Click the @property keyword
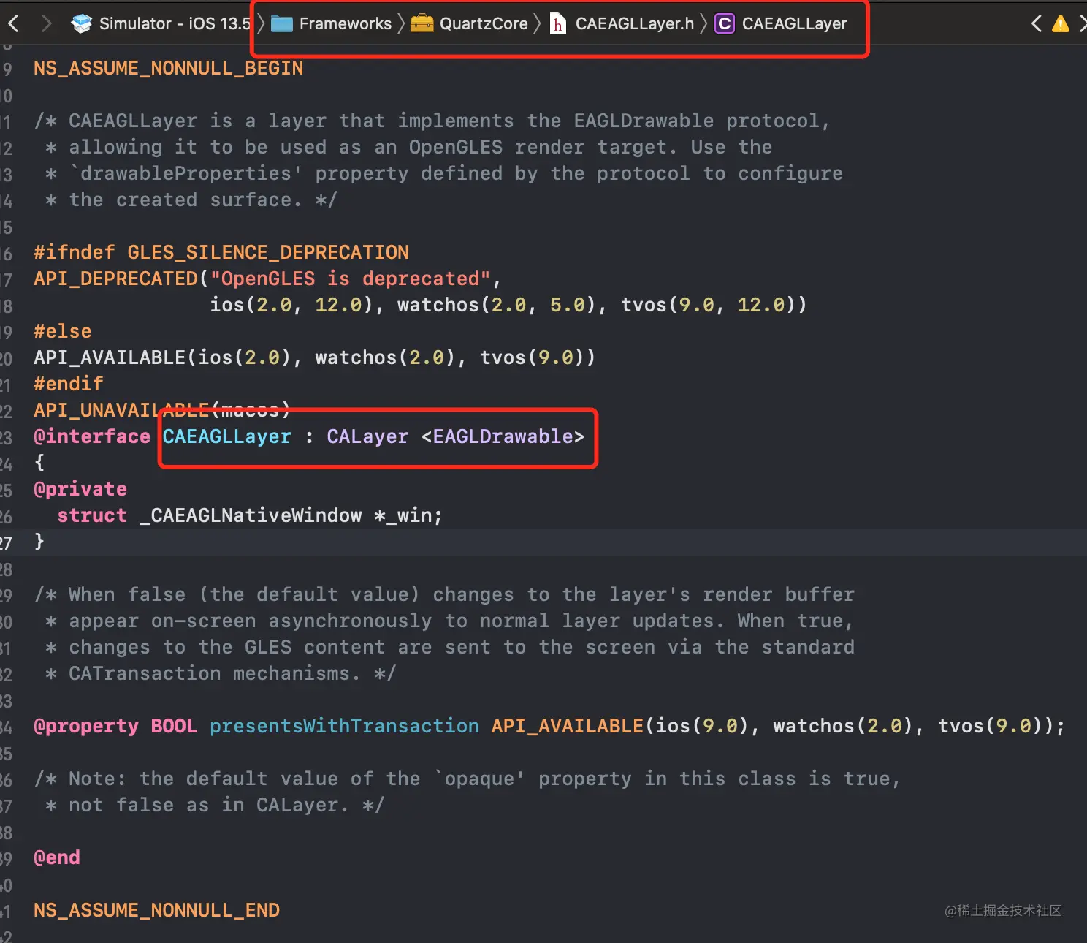Viewport: 1087px width, 943px height. [x=86, y=726]
